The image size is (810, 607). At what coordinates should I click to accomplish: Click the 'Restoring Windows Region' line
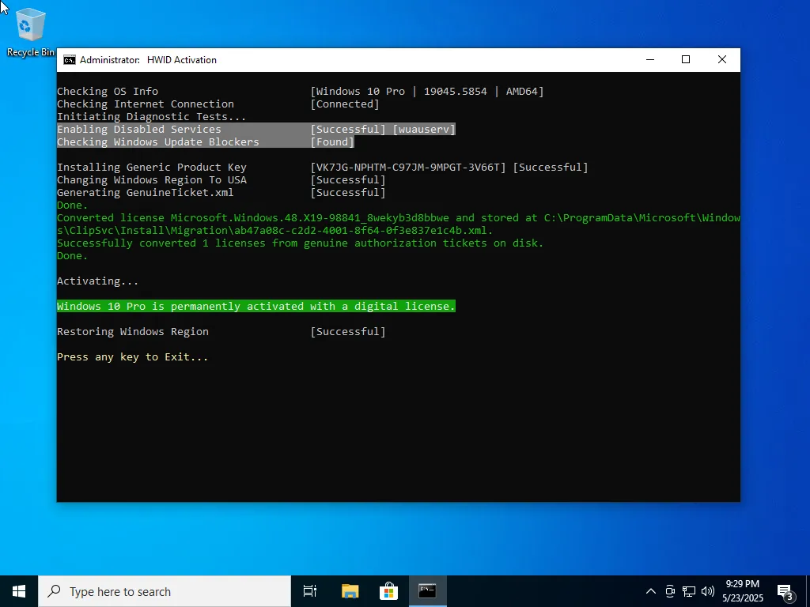[x=133, y=332]
